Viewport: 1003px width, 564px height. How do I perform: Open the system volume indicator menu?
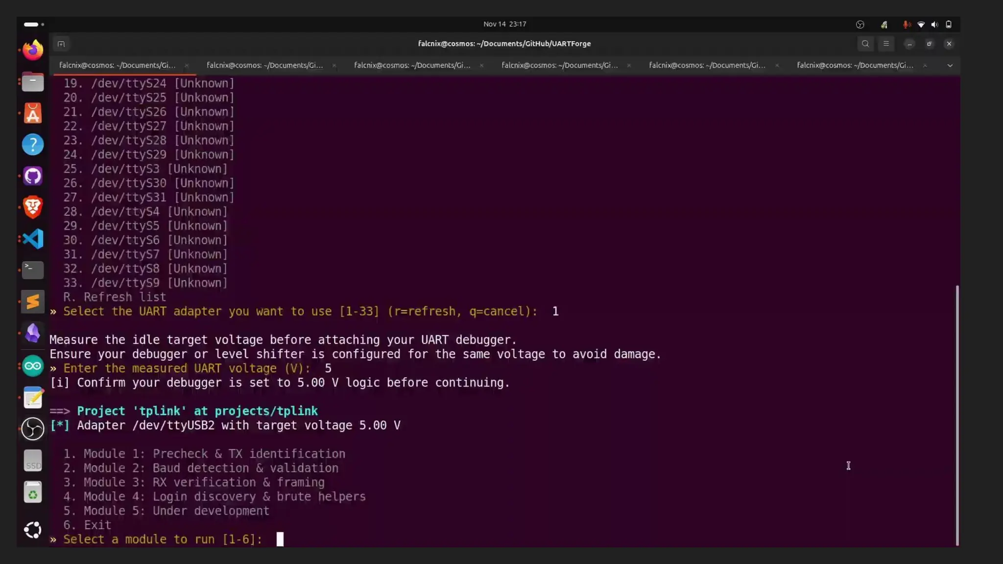click(934, 24)
